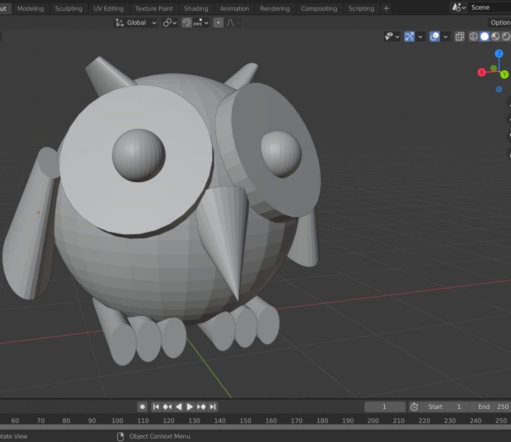Play the animation forward

point(190,407)
